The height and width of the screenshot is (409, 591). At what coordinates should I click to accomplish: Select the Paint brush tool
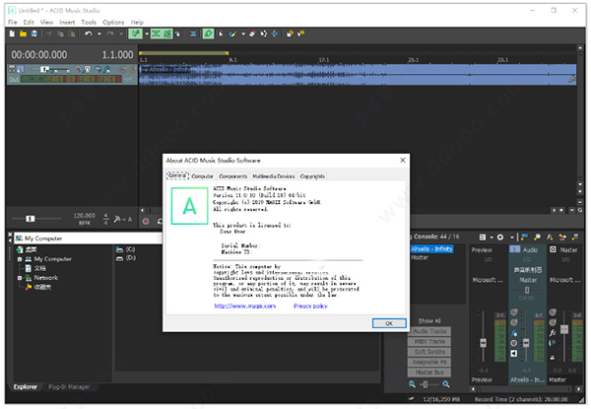tap(232, 34)
